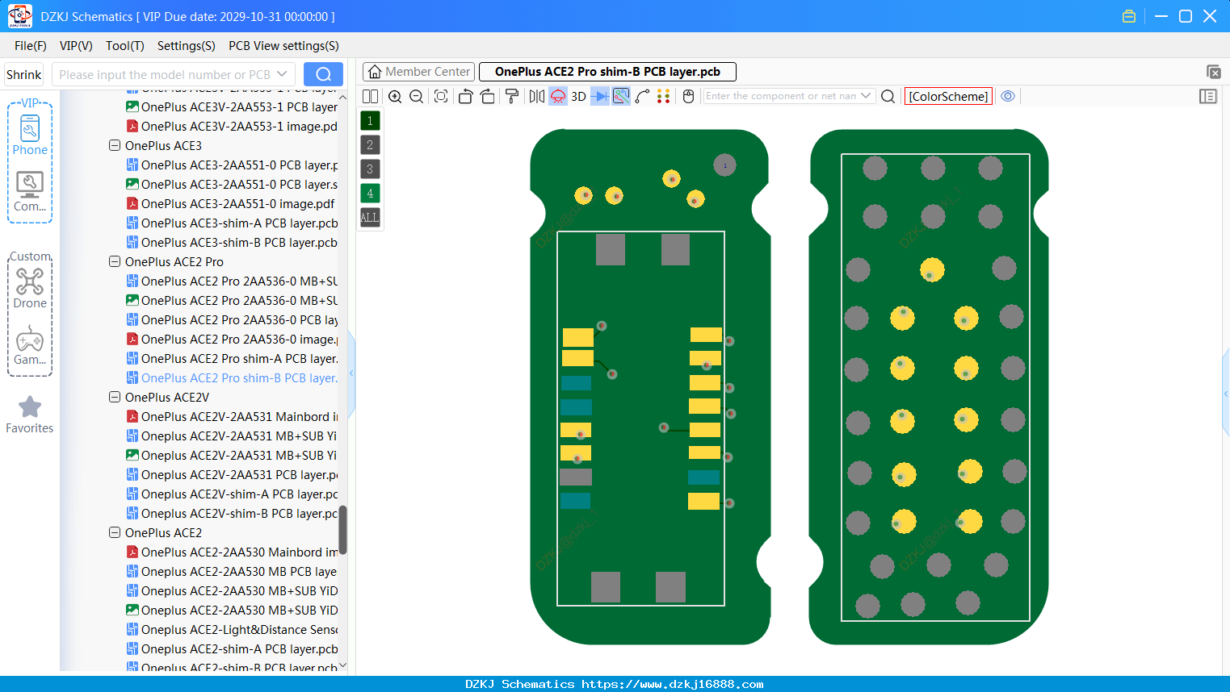1230x692 pixels.
Task: Click the mouse settings icon
Action: coord(688,97)
